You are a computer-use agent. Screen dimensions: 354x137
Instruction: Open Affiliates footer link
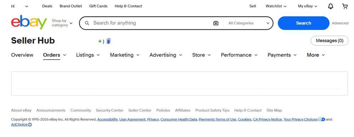coord(182,111)
